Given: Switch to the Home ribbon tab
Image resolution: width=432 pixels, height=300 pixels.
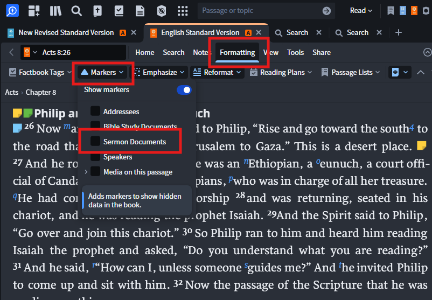Looking at the screenshot, I should click(145, 52).
